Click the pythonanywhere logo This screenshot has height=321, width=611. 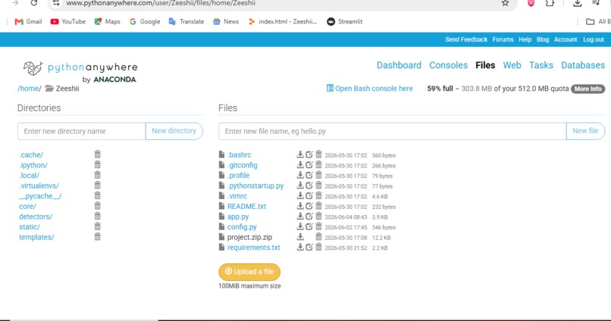coord(80,71)
